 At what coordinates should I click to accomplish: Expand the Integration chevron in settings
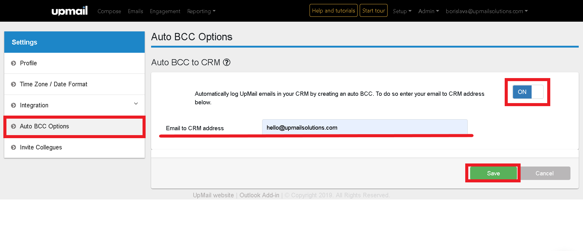click(x=136, y=103)
